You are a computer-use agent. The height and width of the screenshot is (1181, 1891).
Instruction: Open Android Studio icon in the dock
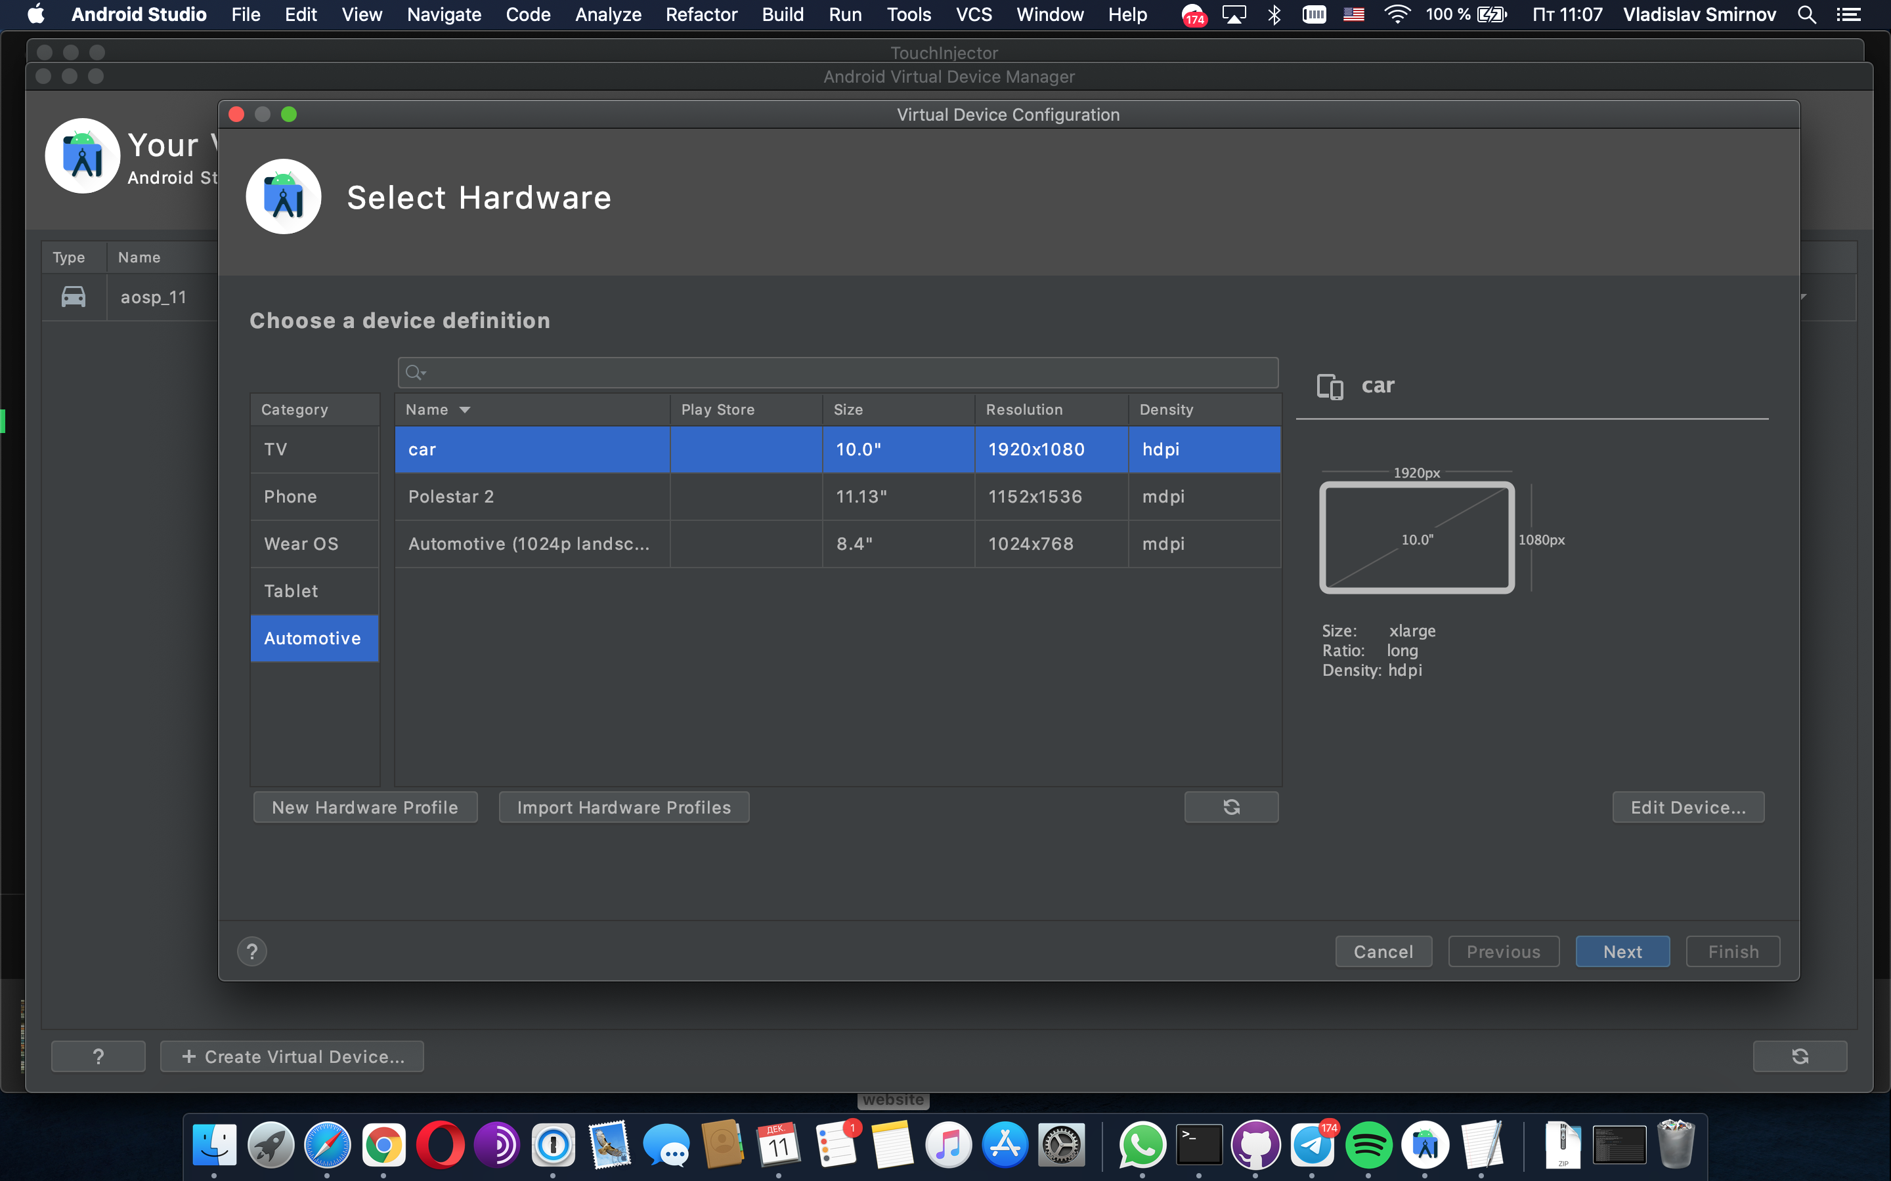pyautogui.click(x=1425, y=1145)
